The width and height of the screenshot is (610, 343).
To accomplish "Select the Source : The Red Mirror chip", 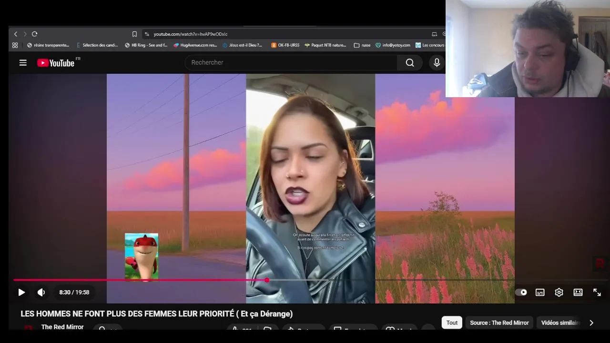I will point(499,323).
